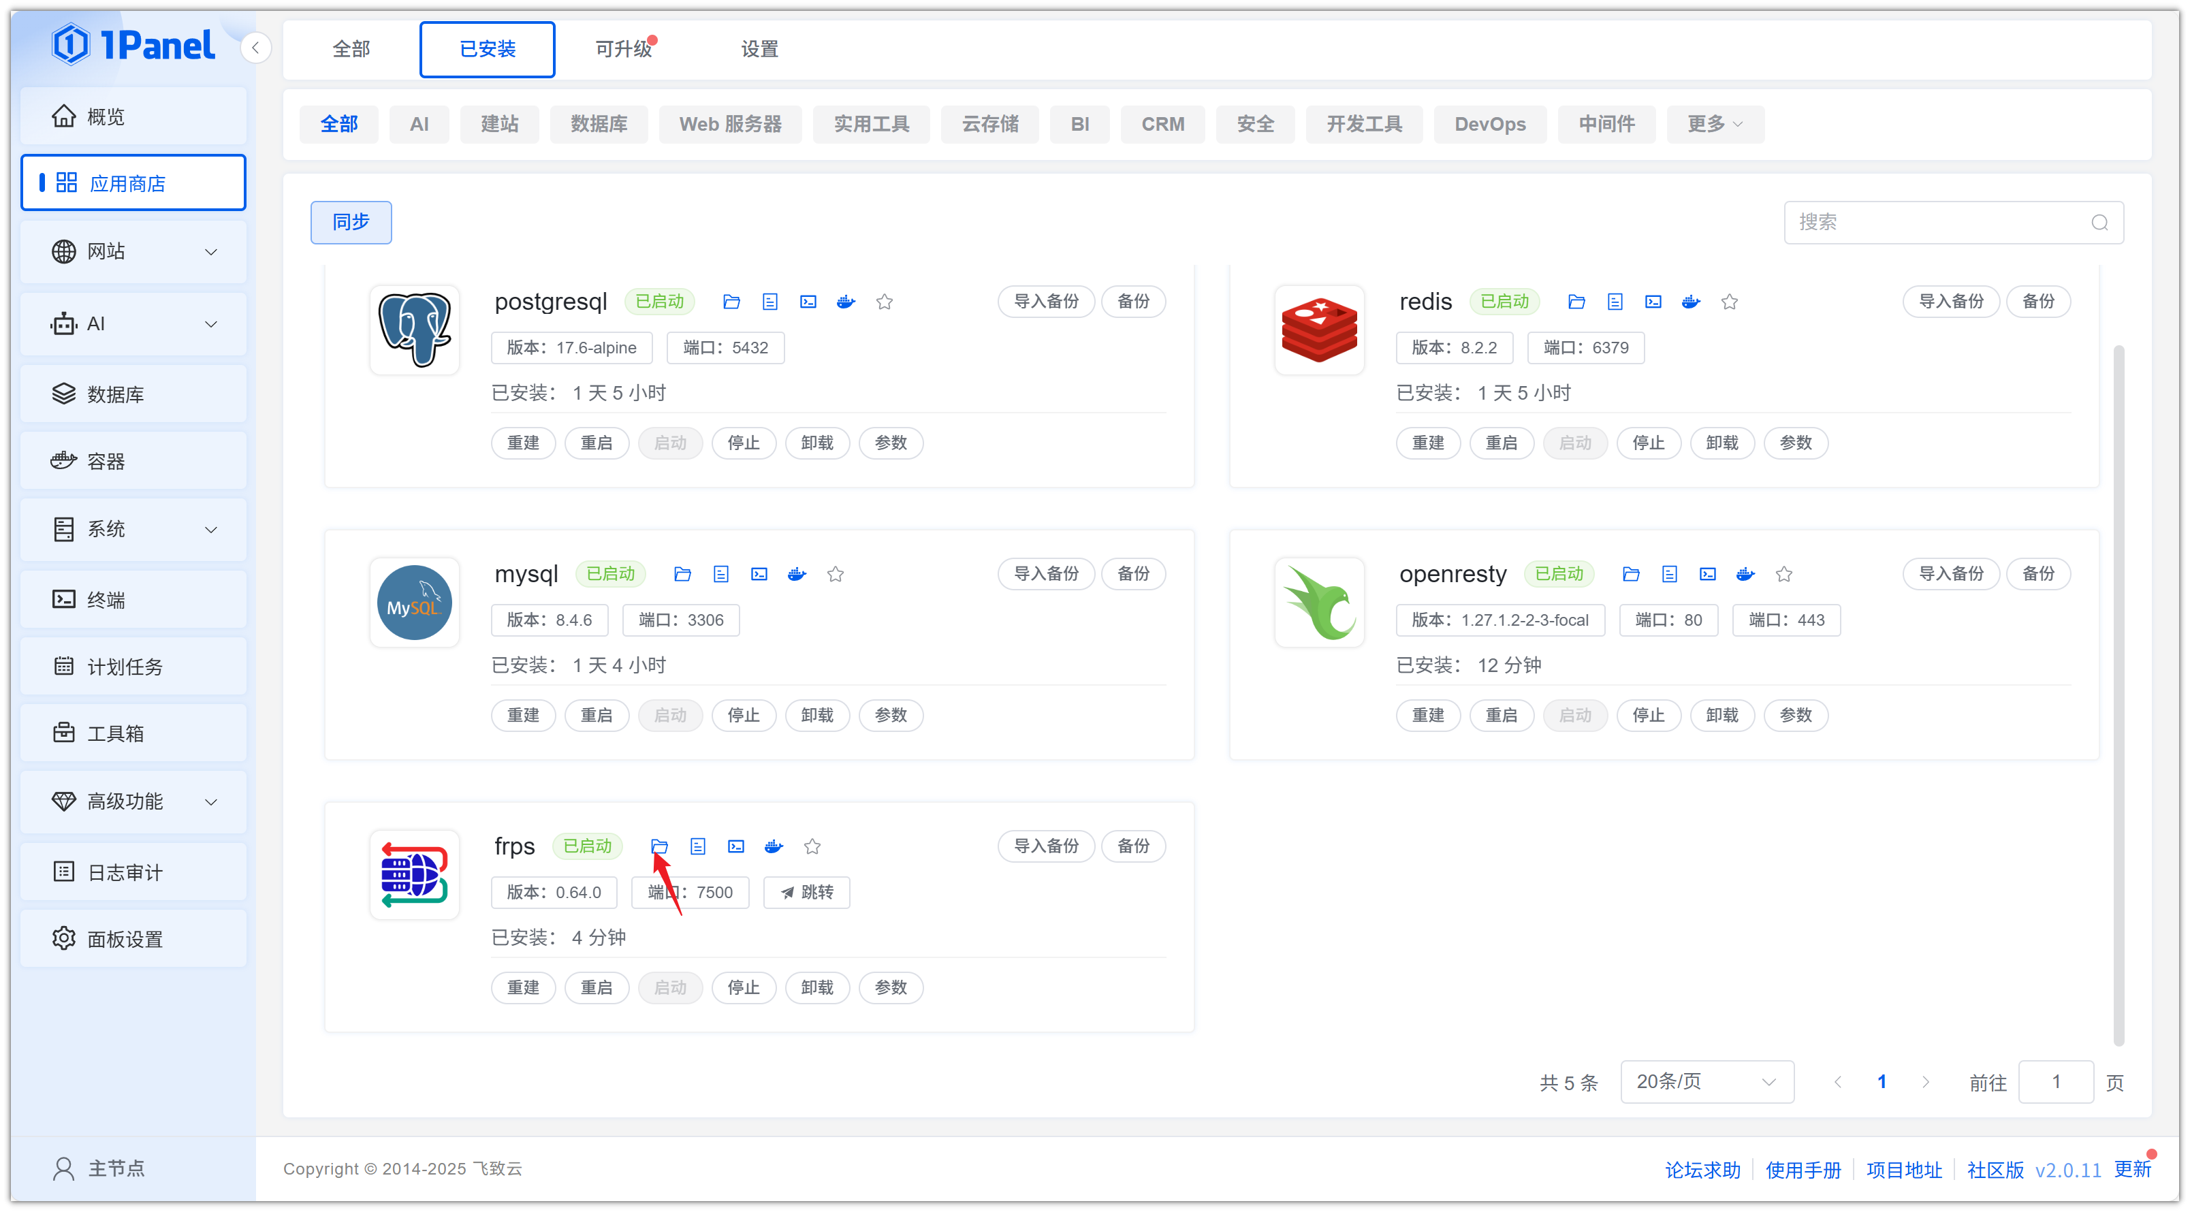
Task: Open postgresql terminal icon
Action: 808,302
